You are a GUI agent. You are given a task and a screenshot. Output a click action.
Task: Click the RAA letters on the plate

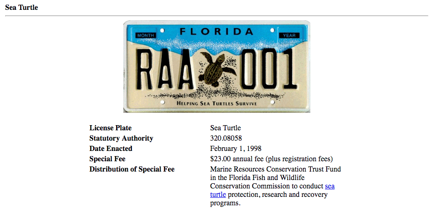click(x=165, y=69)
